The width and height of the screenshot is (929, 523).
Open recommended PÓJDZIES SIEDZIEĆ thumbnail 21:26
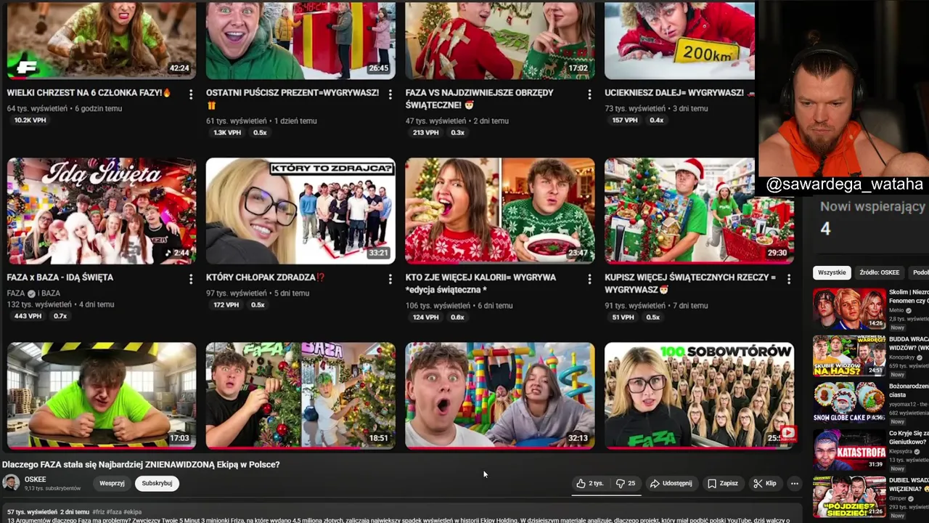point(849,497)
